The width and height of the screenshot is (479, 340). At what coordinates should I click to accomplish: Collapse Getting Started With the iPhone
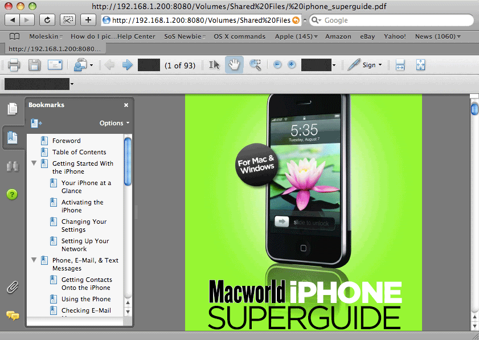pos(34,163)
